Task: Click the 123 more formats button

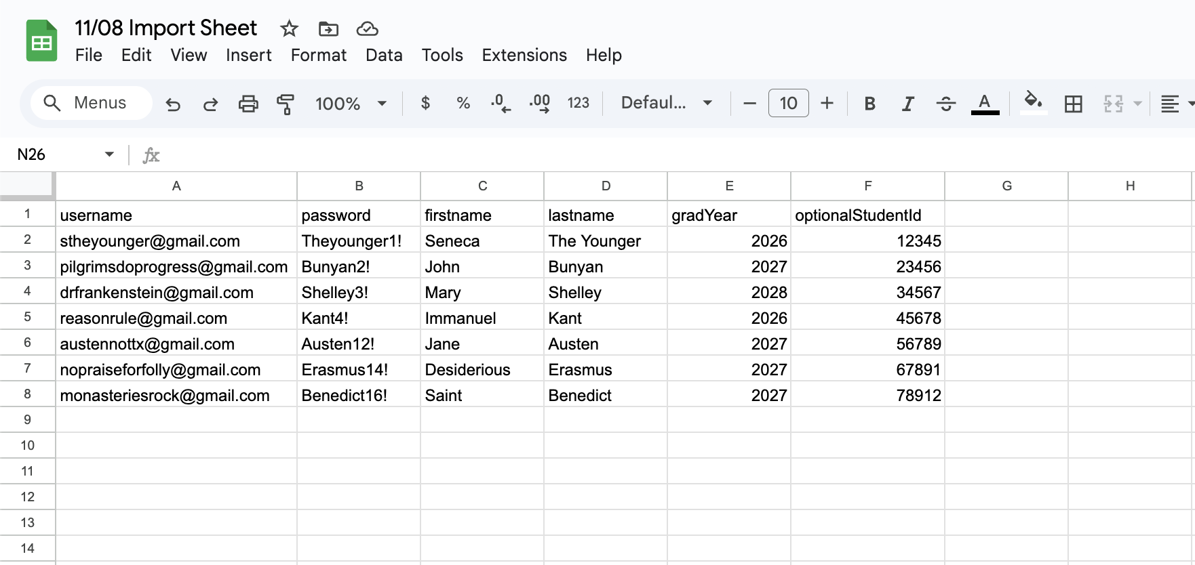Action: tap(578, 103)
